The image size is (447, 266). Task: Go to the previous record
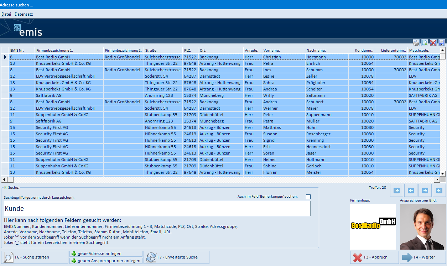click(x=411, y=191)
